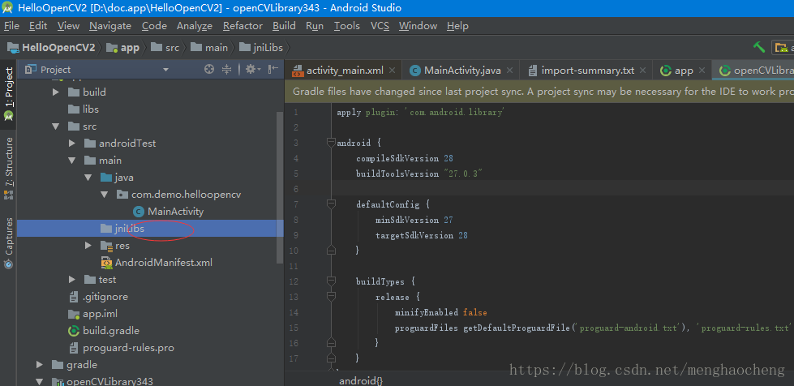Select the proguard-rules.pro file
Screen dimensions: 794x386
point(122,348)
